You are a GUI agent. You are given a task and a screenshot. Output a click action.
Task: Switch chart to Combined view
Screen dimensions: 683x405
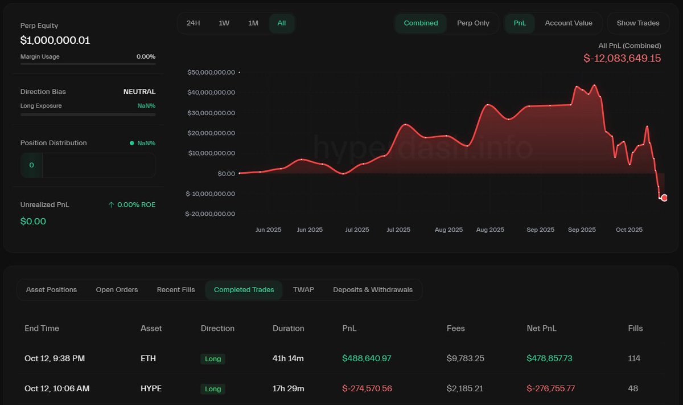421,23
